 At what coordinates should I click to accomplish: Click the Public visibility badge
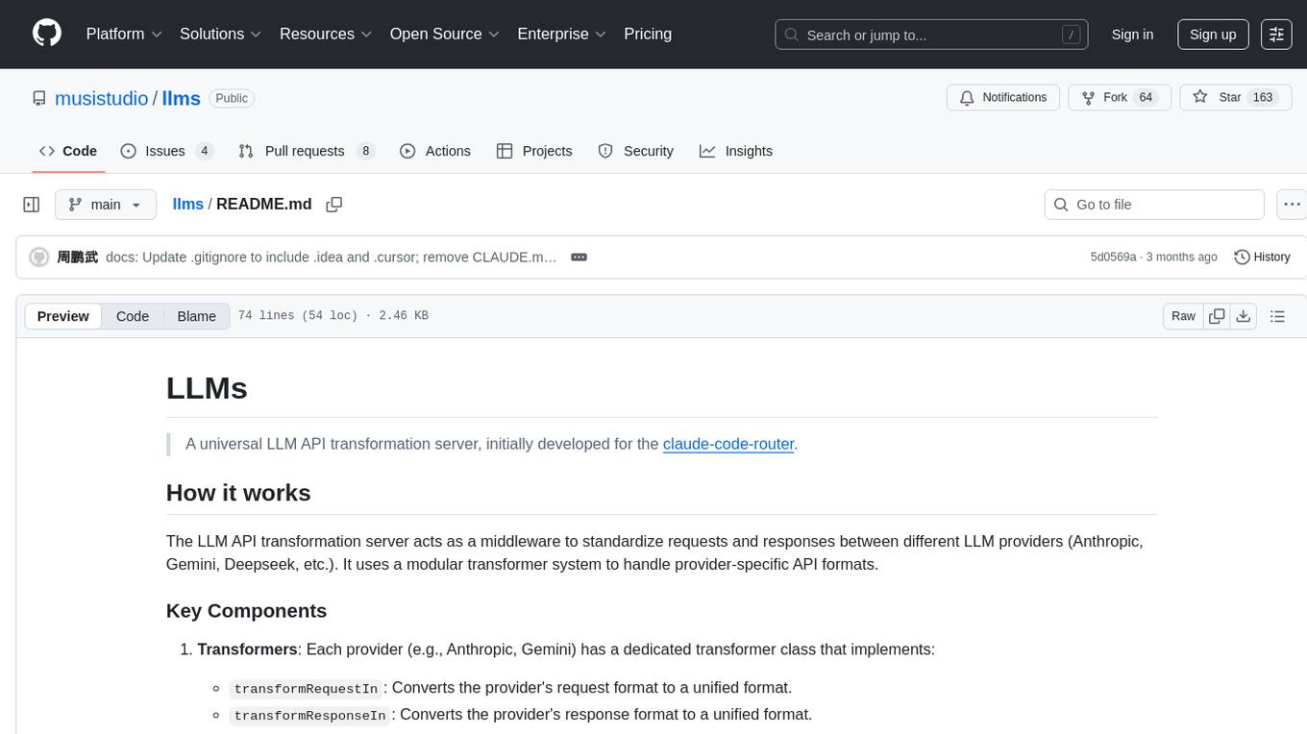232,98
